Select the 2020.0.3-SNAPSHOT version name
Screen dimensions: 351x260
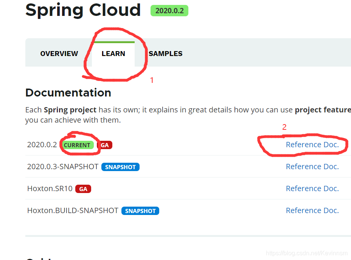click(63, 167)
